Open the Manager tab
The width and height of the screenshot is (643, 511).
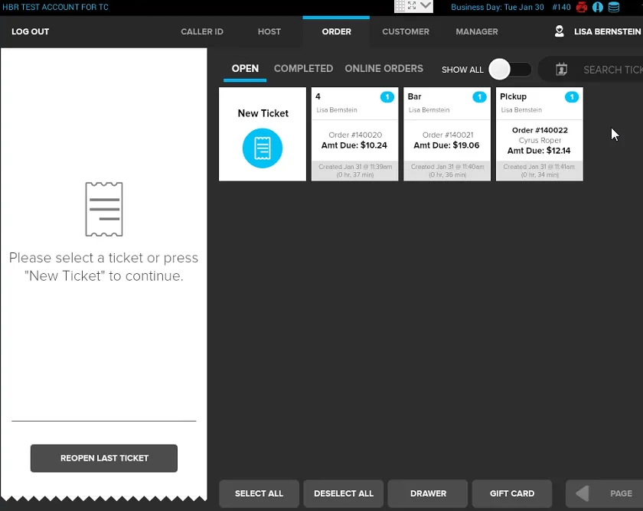pos(477,31)
